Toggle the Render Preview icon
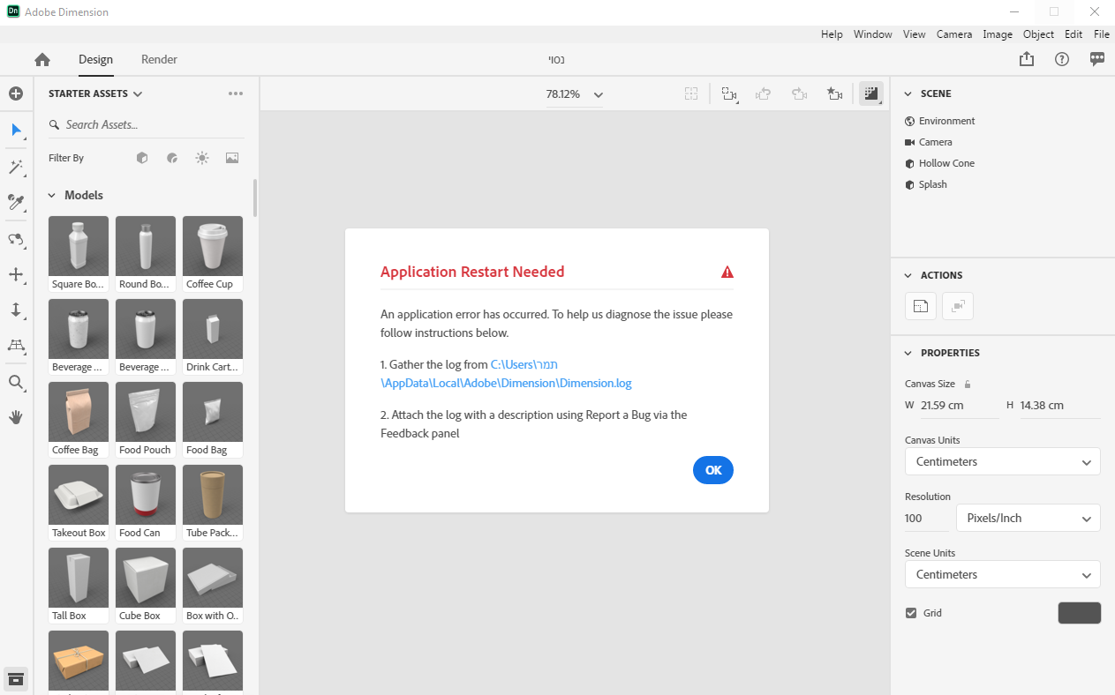The image size is (1115, 695). (x=871, y=93)
